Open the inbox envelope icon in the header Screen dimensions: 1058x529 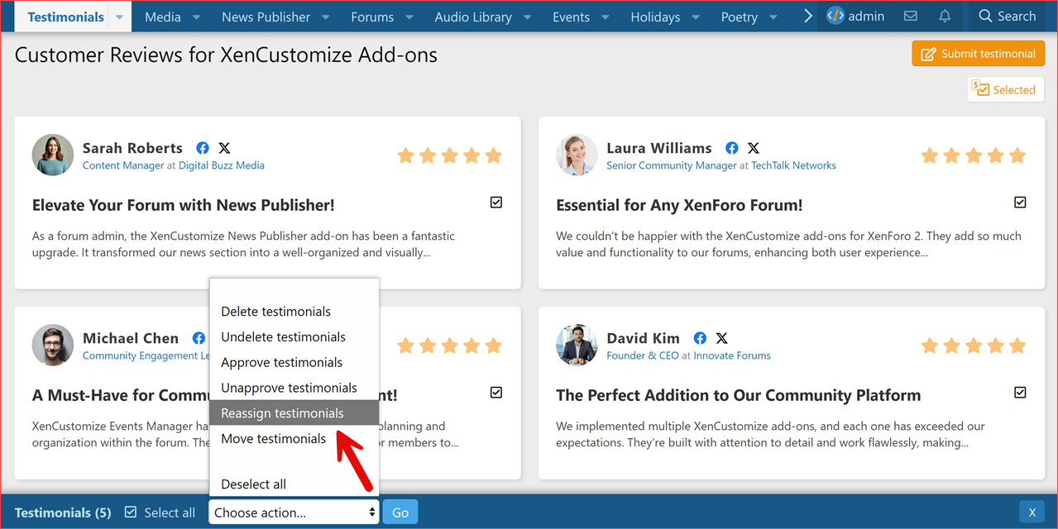[x=910, y=16]
